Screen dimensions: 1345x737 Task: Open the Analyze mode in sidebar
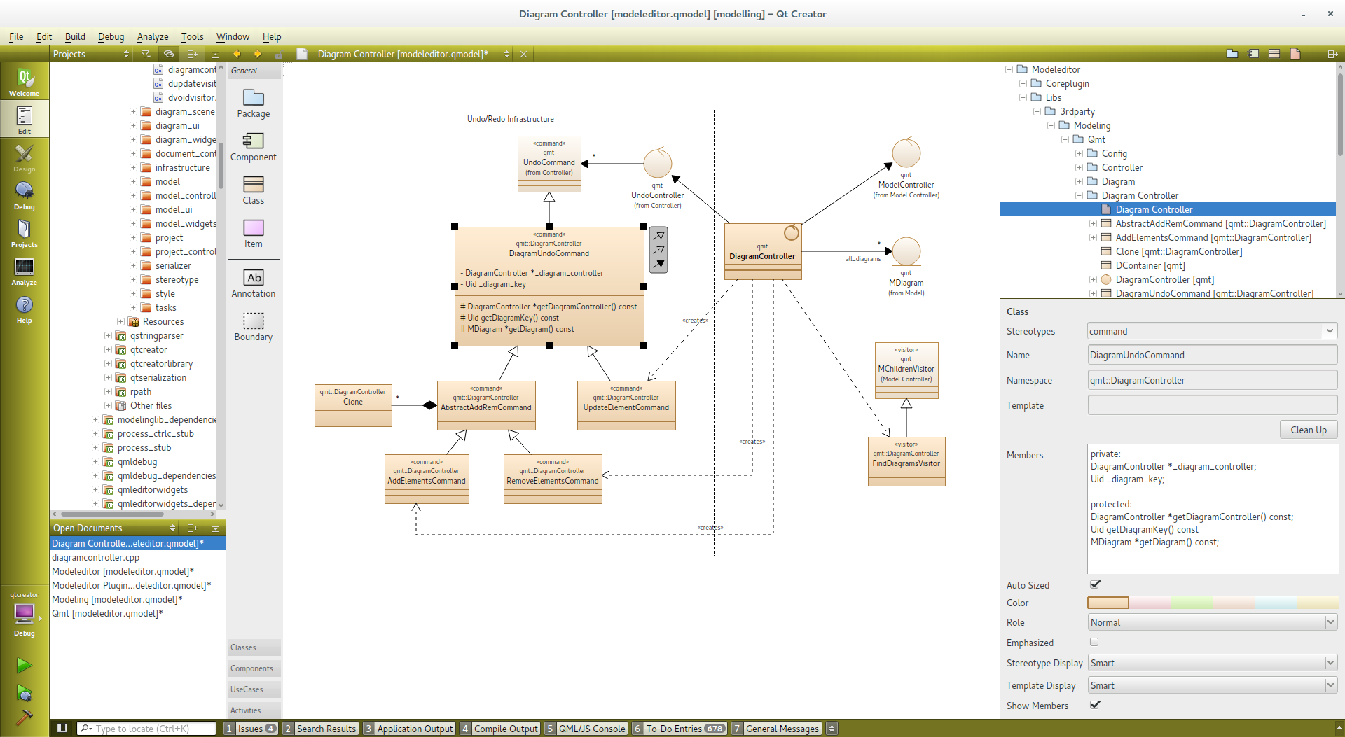(24, 272)
